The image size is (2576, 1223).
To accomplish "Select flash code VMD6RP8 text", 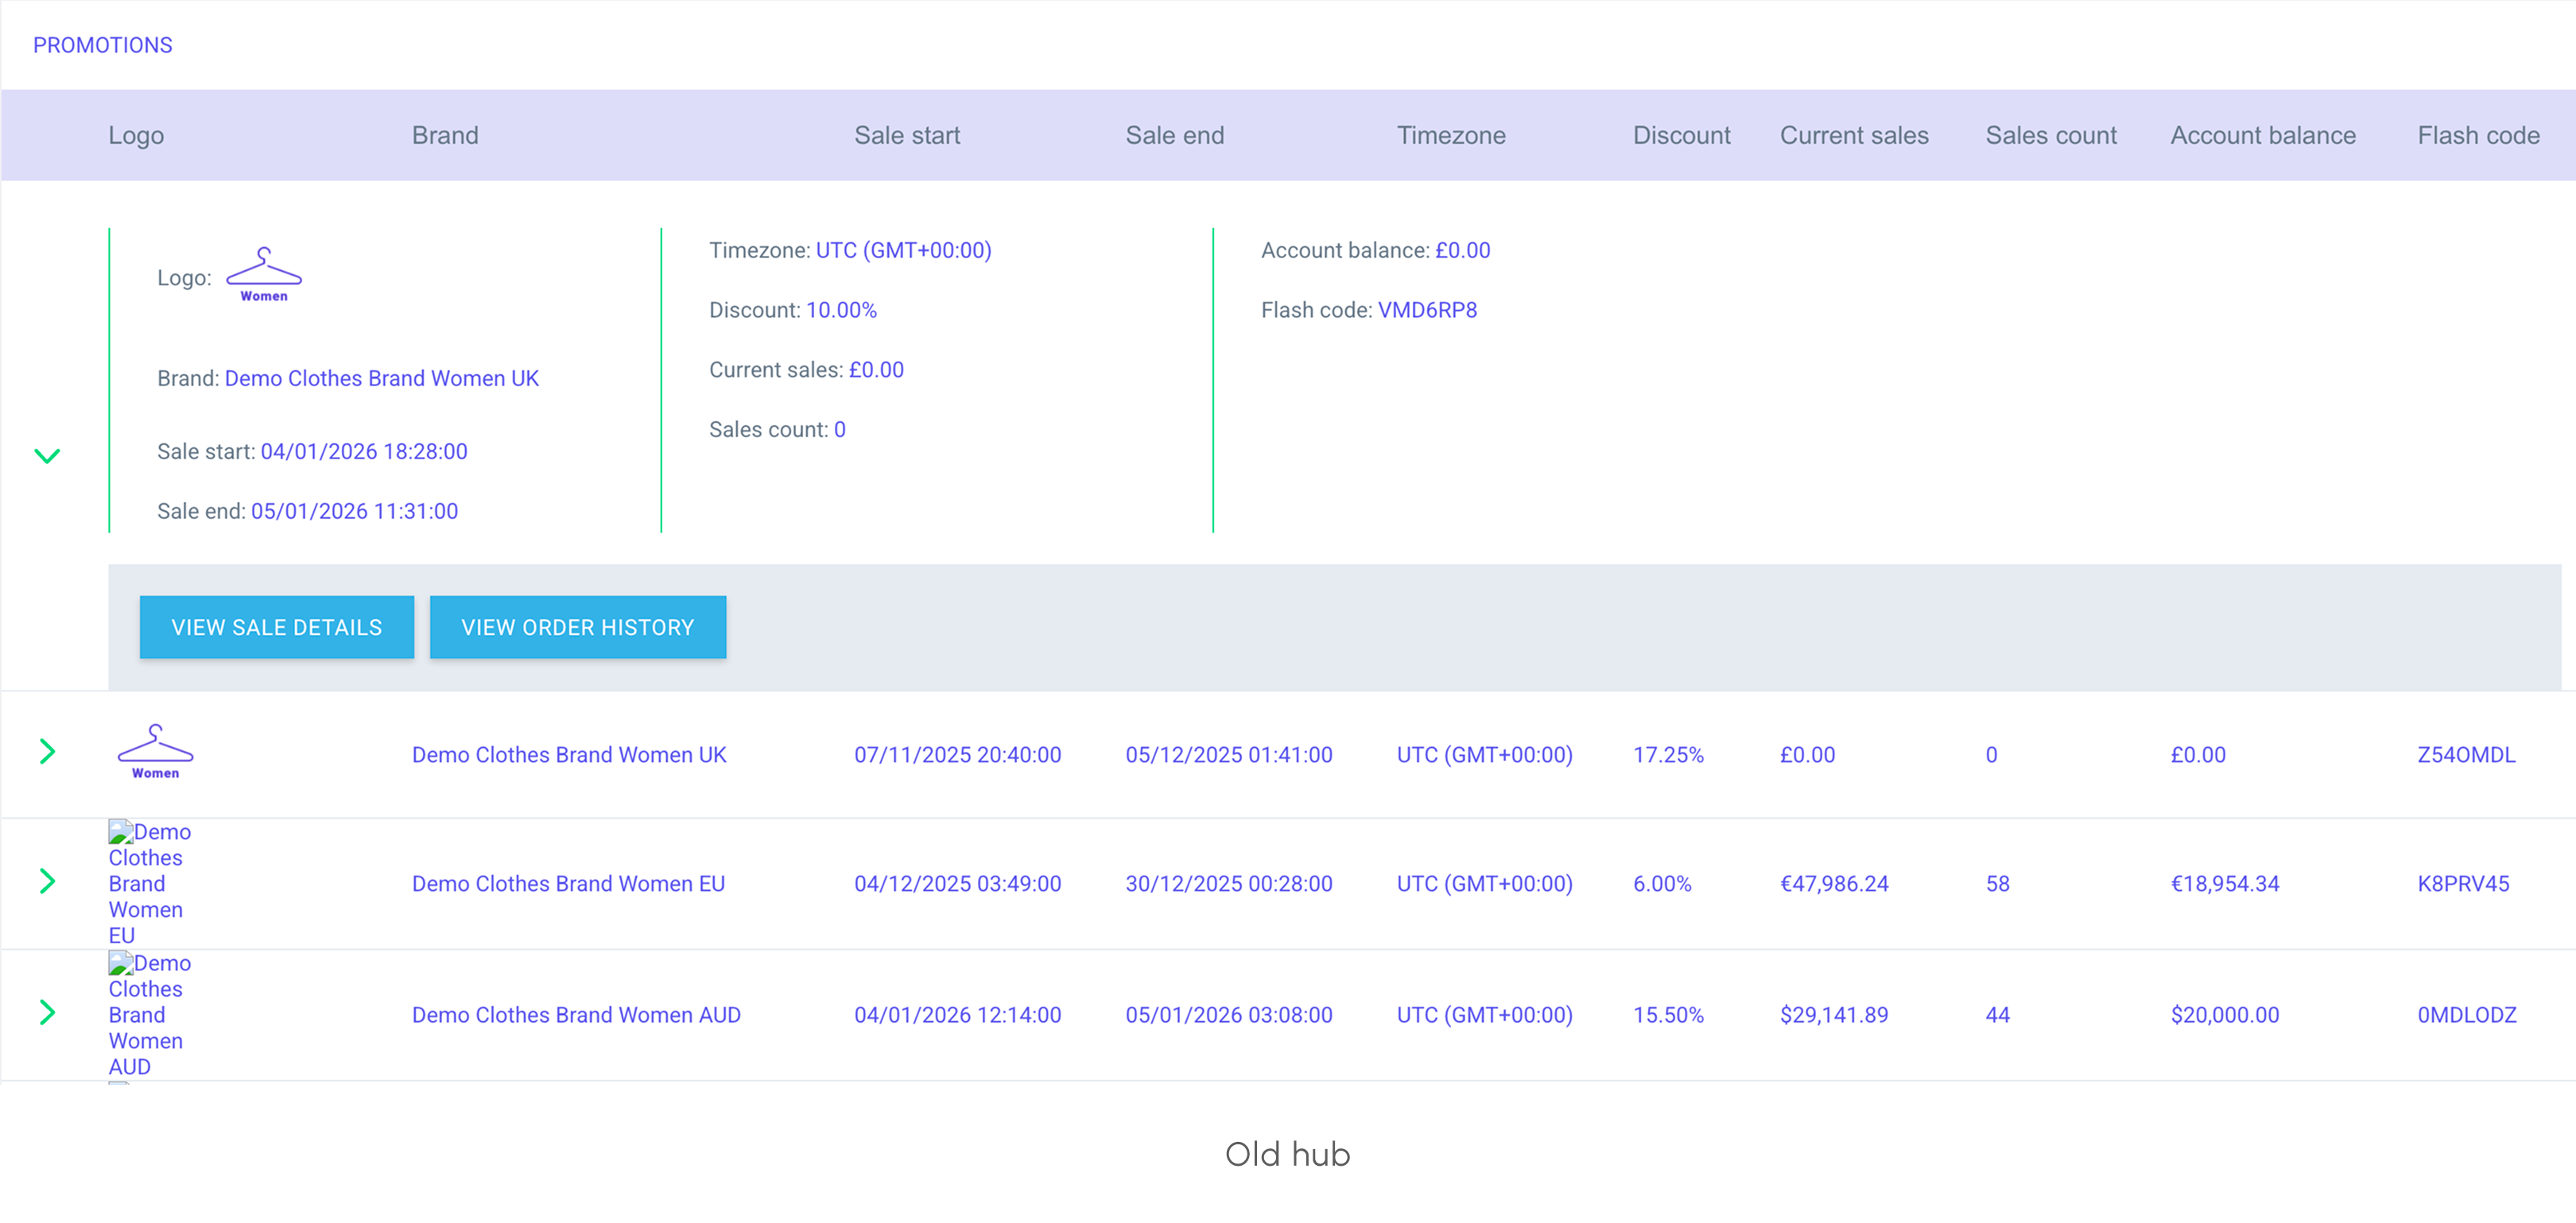I will [x=1426, y=310].
